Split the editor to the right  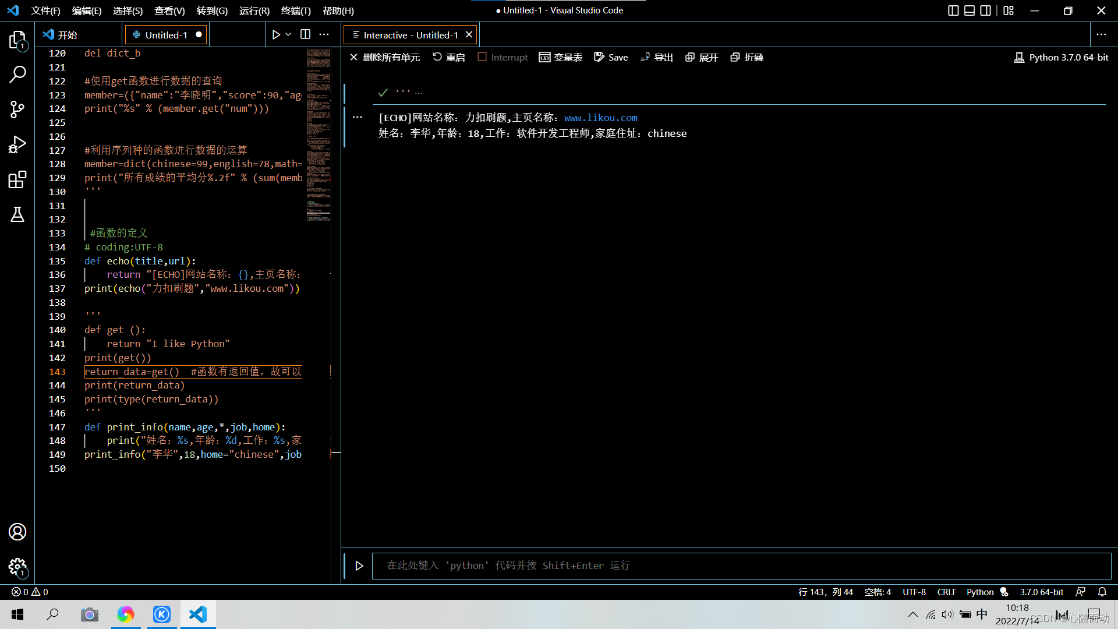click(305, 35)
